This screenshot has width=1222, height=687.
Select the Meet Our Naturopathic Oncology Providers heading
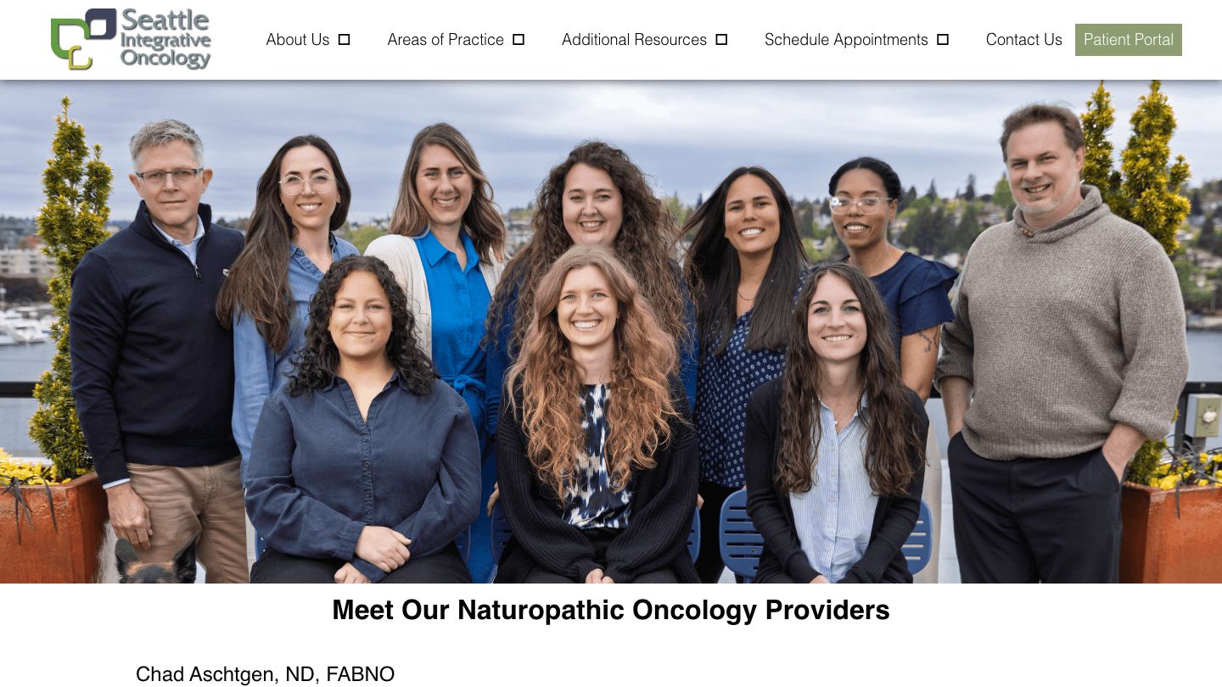click(611, 610)
